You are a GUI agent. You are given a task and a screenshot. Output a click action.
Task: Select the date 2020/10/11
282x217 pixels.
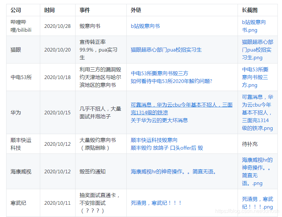point(57,203)
